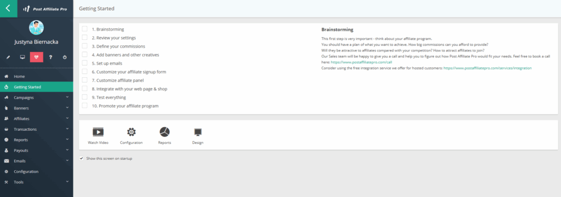This screenshot has height=197, width=561.
Task: Click the Affiliates people icon
Action: coord(7,118)
